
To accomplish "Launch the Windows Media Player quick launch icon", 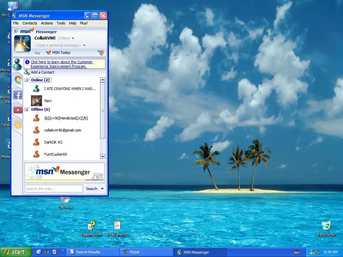I will click(55, 252).
